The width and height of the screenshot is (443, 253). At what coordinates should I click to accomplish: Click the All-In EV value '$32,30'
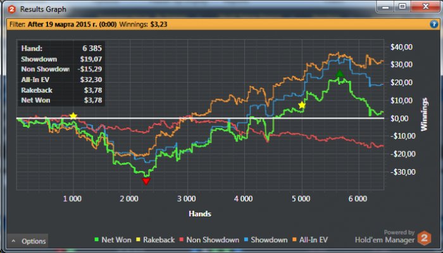tap(91, 79)
